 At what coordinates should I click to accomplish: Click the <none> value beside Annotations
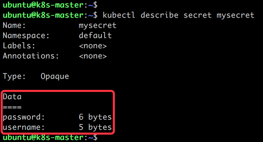tap(93, 56)
